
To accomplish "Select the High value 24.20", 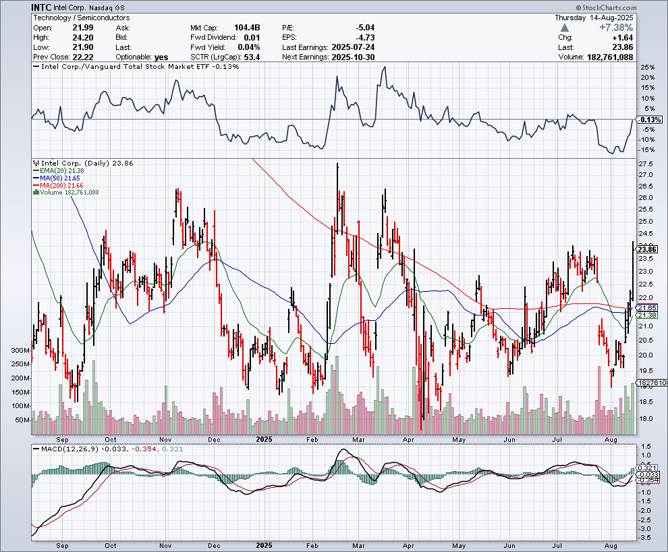I will tap(82, 38).
